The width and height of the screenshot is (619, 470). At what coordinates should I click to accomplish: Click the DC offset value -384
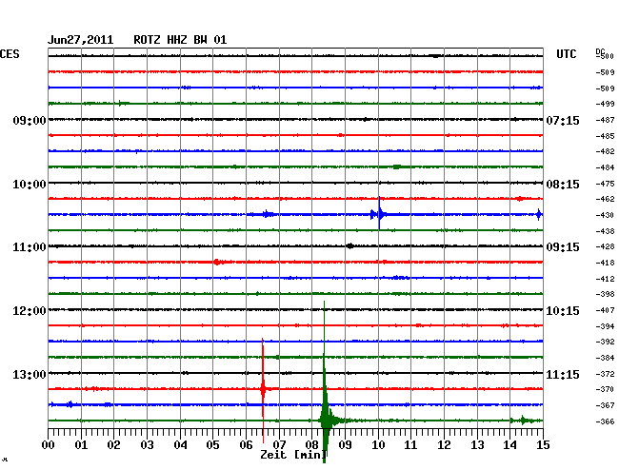pyautogui.click(x=605, y=358)
